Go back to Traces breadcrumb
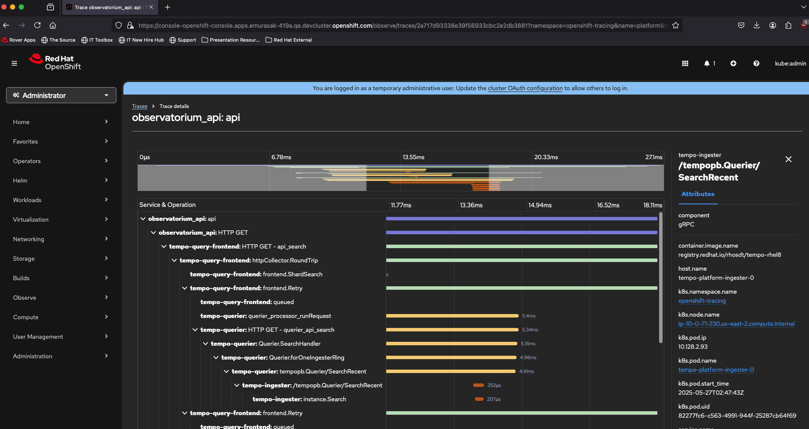Screen dimensions: 809x429 tap(140, 106)
